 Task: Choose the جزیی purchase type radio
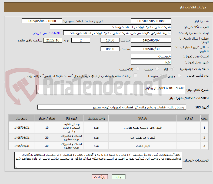coord(179,76)
